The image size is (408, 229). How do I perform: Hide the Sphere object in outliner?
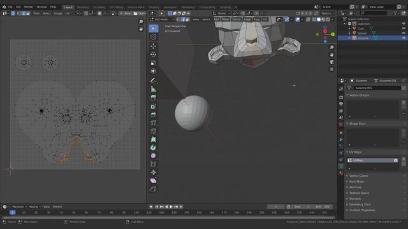click(404, 33)
